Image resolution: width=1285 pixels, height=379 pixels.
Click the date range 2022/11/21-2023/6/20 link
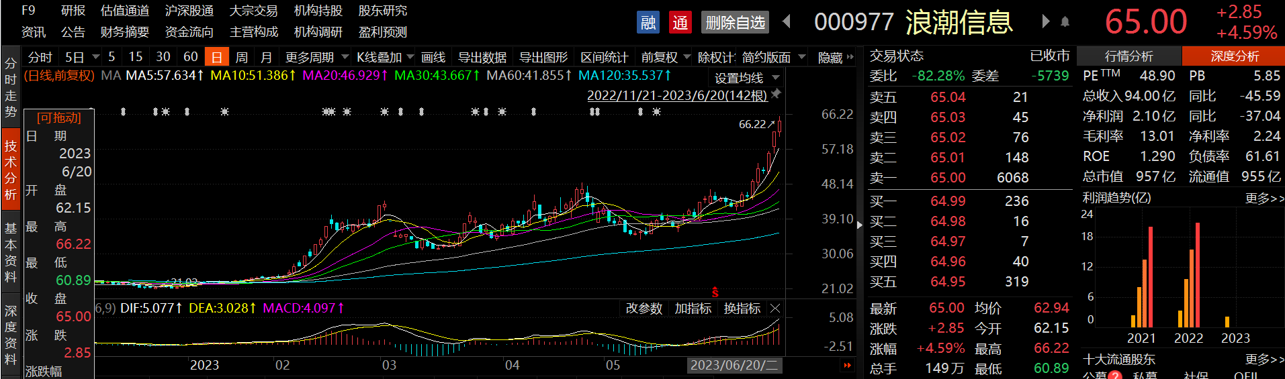pos(677,95)
